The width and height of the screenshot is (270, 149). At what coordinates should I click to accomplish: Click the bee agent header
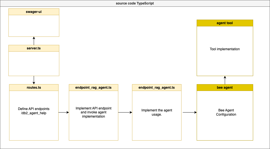pos(225,88)
